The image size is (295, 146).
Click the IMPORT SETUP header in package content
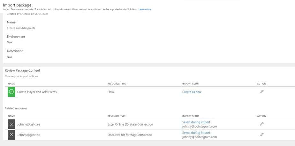click(191, 84)
